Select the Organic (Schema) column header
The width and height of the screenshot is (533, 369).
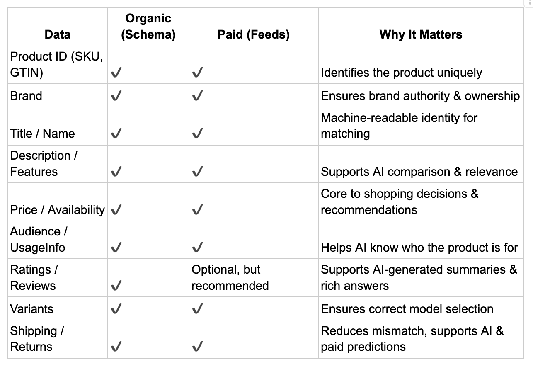coord(148,27)
